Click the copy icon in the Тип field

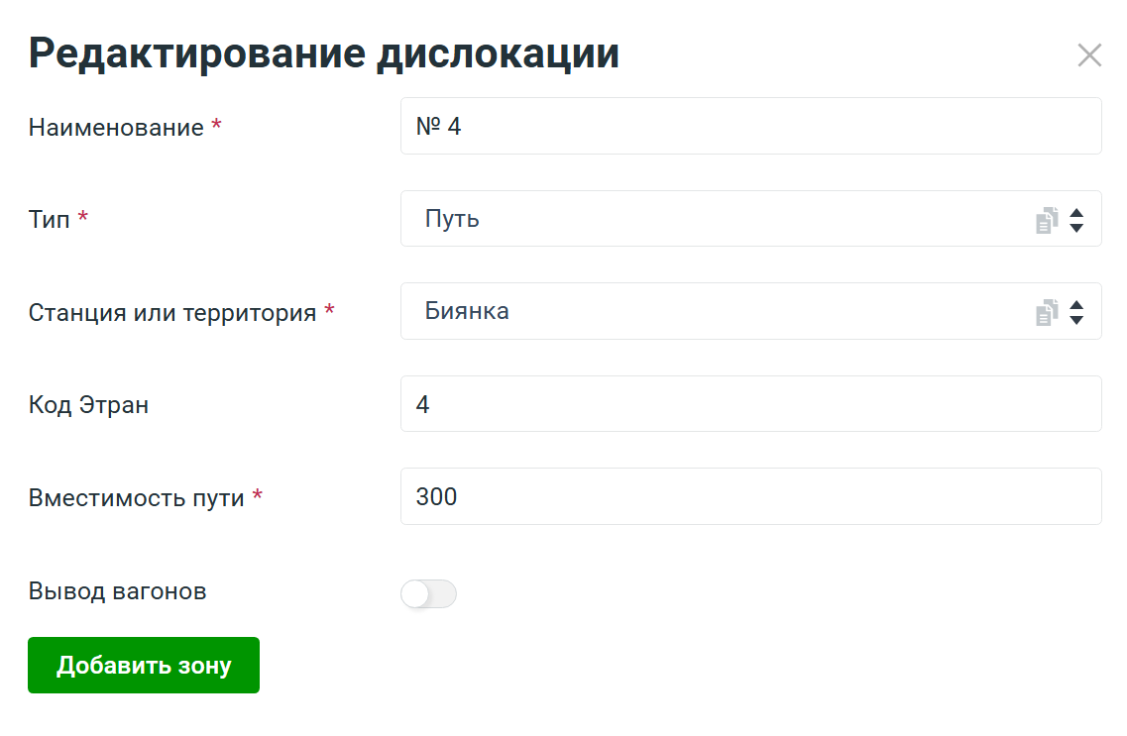tap(1047, 220)
